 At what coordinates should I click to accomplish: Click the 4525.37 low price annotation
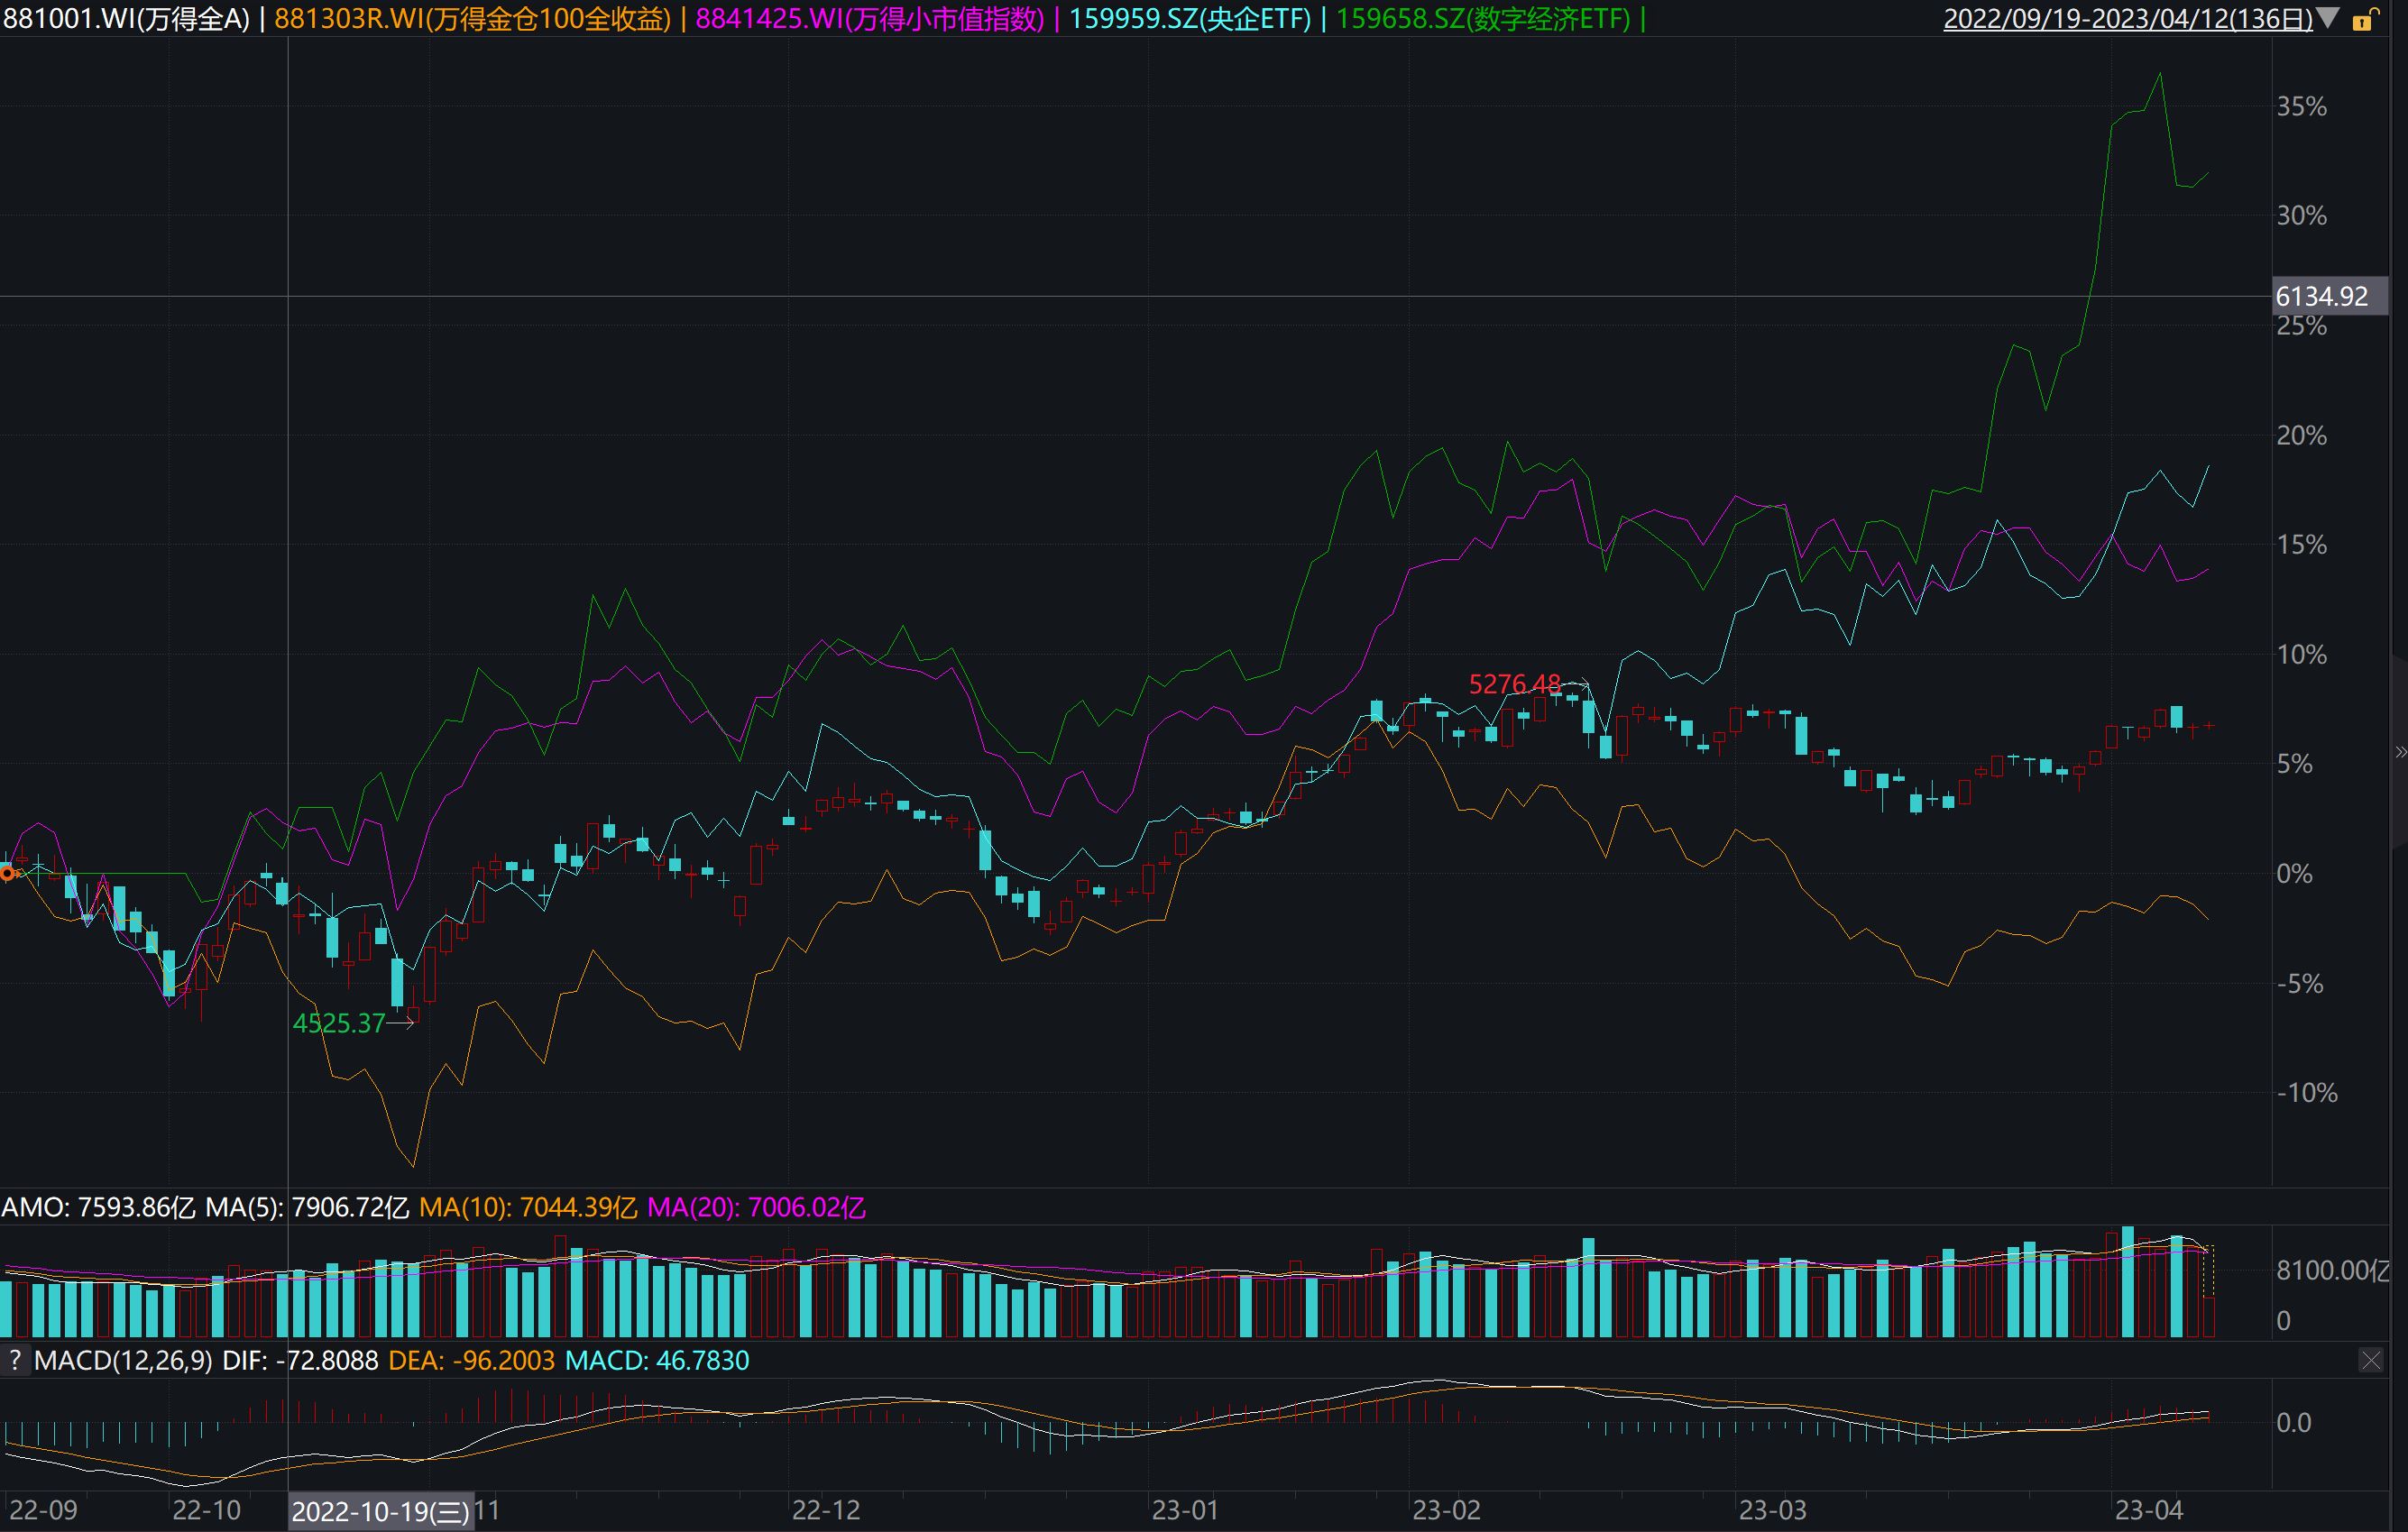338,1023
